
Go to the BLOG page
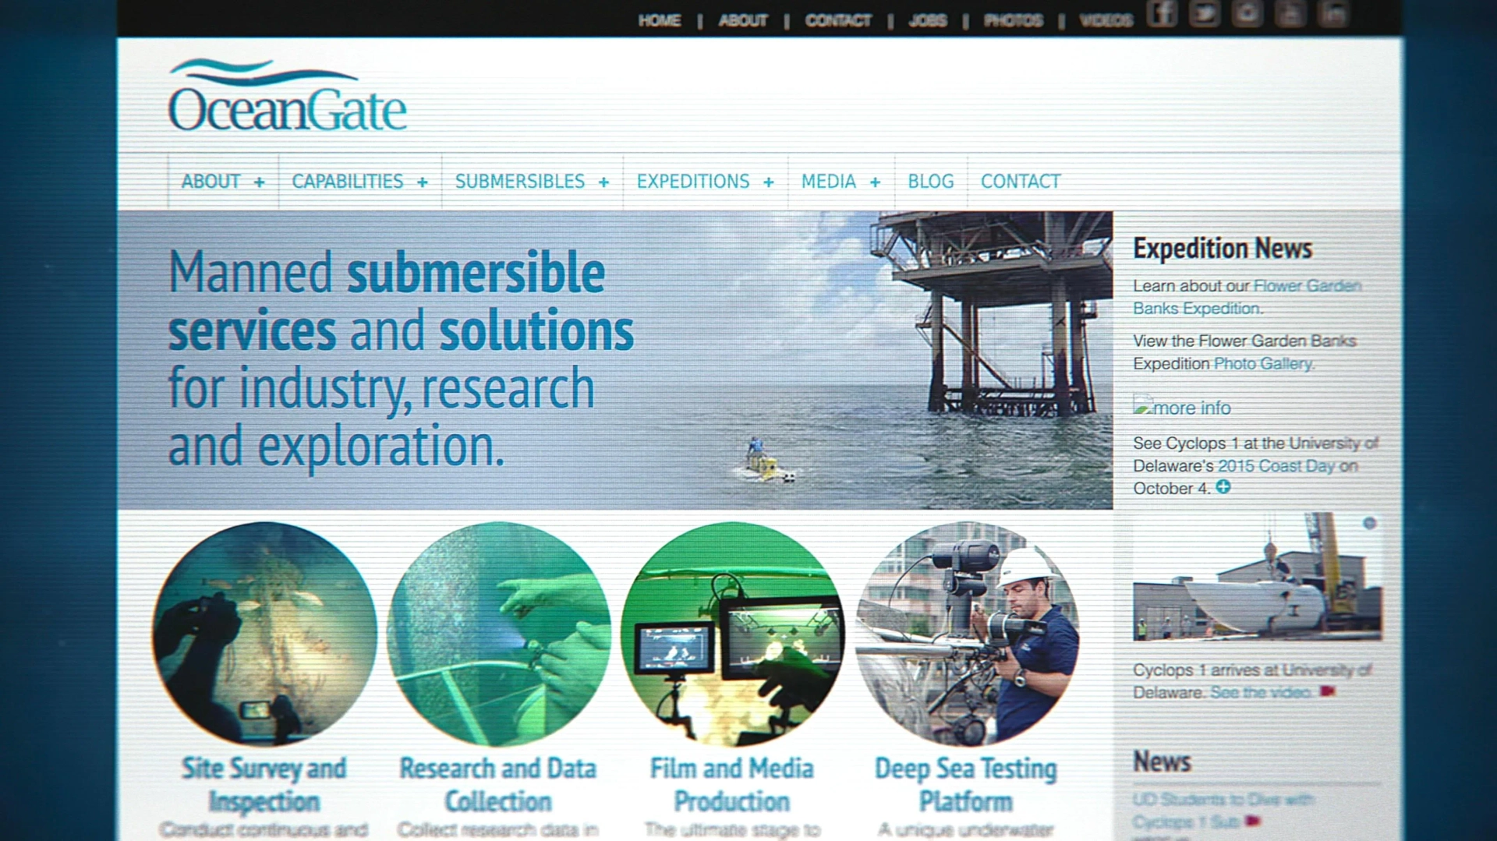click(931, 182)
